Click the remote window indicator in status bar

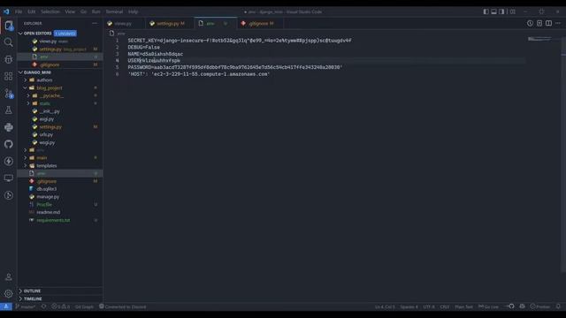(6, 307)
